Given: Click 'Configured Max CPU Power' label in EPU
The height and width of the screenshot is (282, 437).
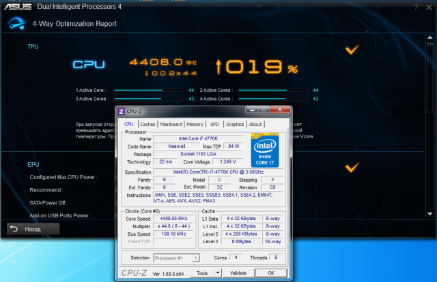Looking at the screenshot, I should tap(64, 177).
